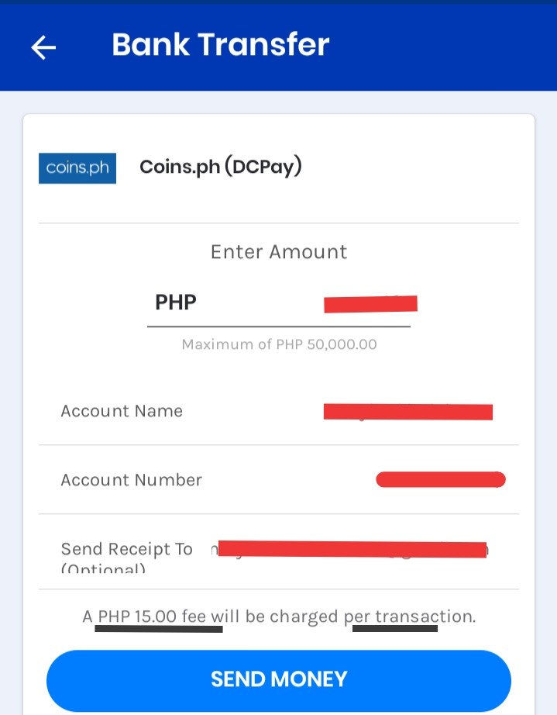Tap the Maximum of PHP 50,000.00 hint
557x715 pixels.
(279, 344)
